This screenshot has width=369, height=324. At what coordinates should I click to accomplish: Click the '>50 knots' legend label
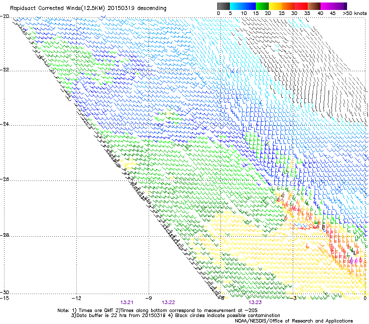click(355, 13)
